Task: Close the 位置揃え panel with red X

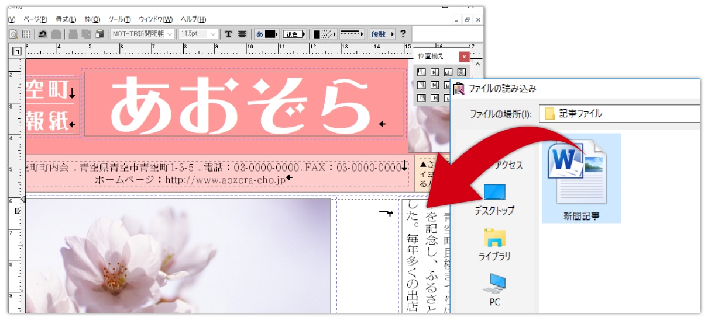Action: pos(464,57)
